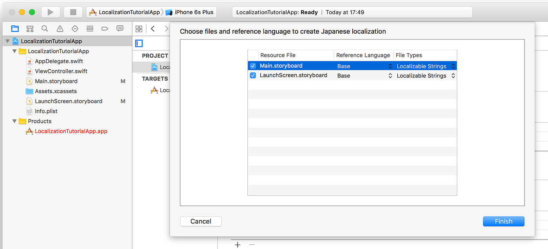The width and height of the screenshot is (548, 249).
Task: Open Reference Language dropdown for LaunchScreen.storyboard
Action: (364, 76)
